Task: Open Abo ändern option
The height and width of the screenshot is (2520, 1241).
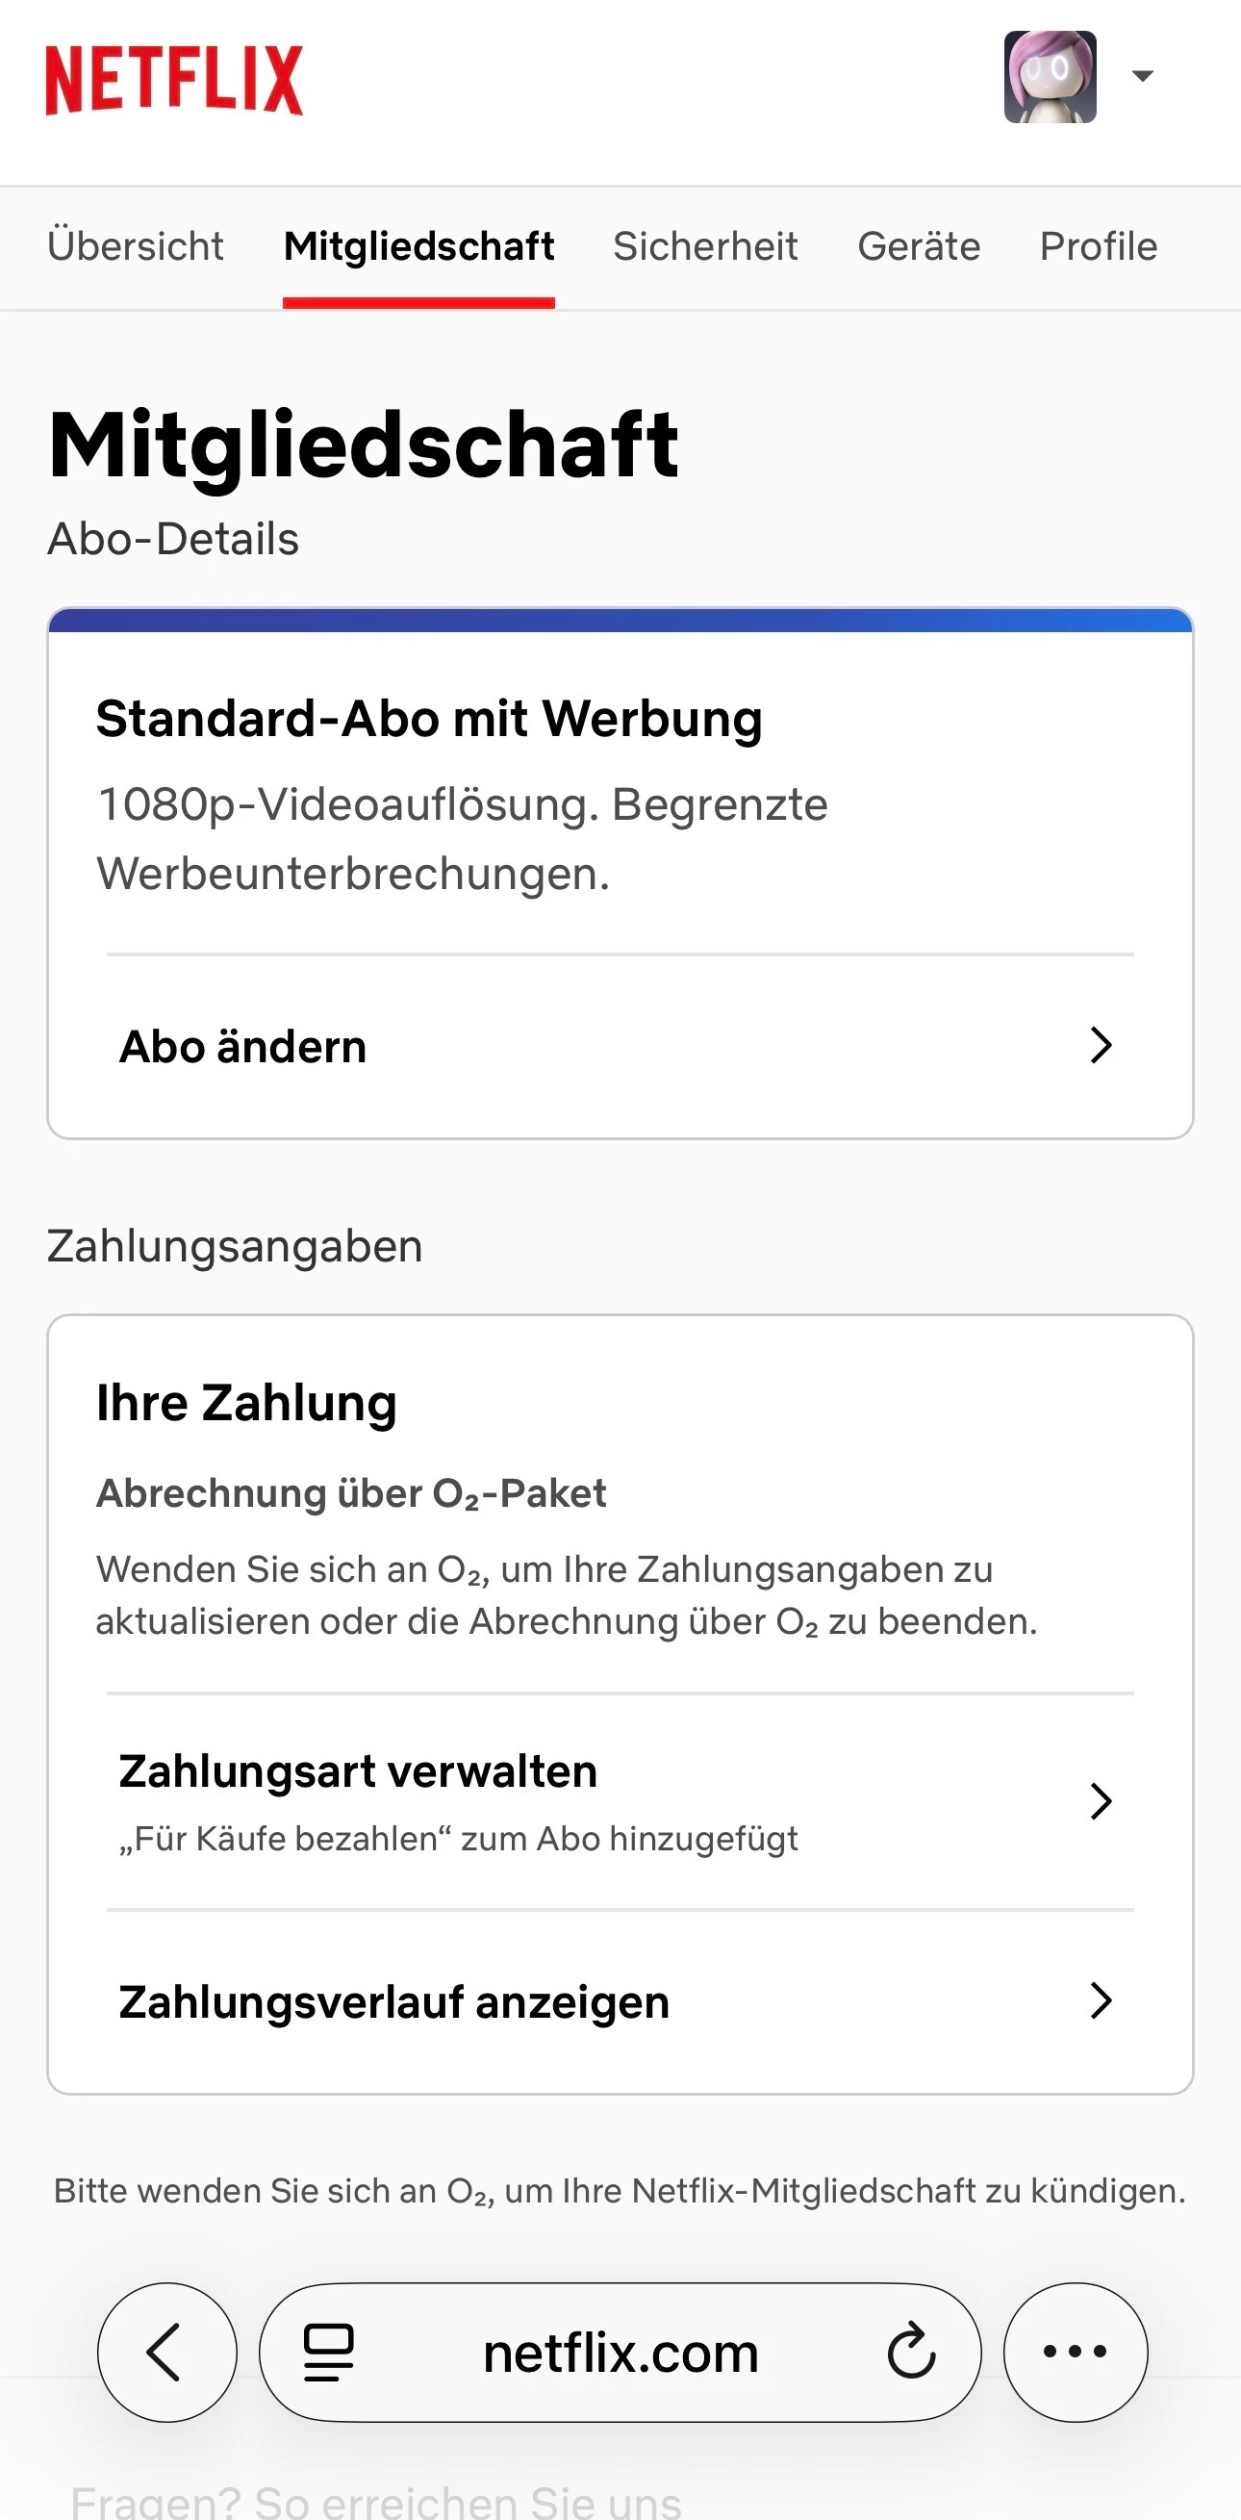Action: 243,1047
